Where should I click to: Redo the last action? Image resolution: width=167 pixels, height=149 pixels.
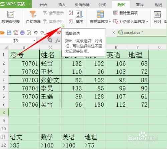pos(42,33)
